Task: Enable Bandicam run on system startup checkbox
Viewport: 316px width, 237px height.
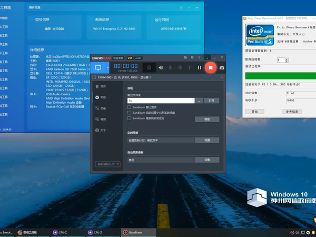Action: (x=130, y=118)
